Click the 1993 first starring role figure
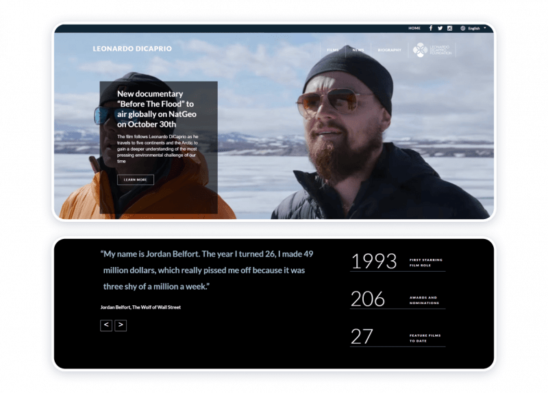This screenshot has height=393, width=548. 374,262
